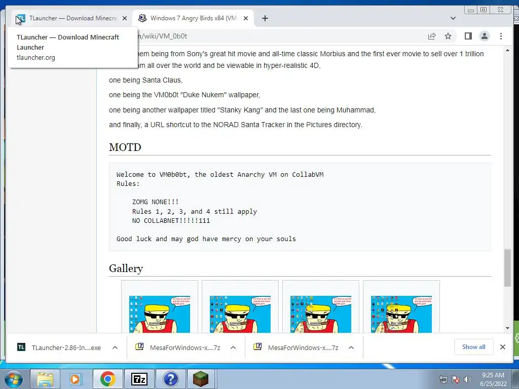Open a new browser tab
Viewport: 519px width, 389px height.
pyautogui.click(x=265, y=19)
